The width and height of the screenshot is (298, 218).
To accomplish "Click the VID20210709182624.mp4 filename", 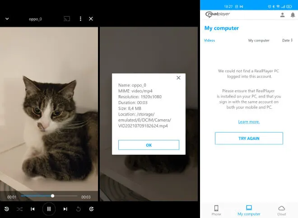I will point(143,126).
